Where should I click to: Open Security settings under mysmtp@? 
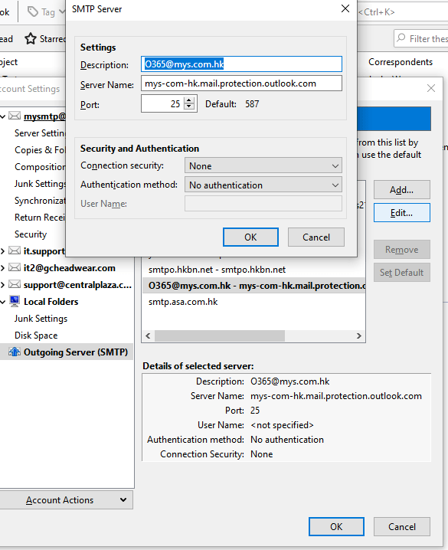pyautogui.click(x=31, y=234)
